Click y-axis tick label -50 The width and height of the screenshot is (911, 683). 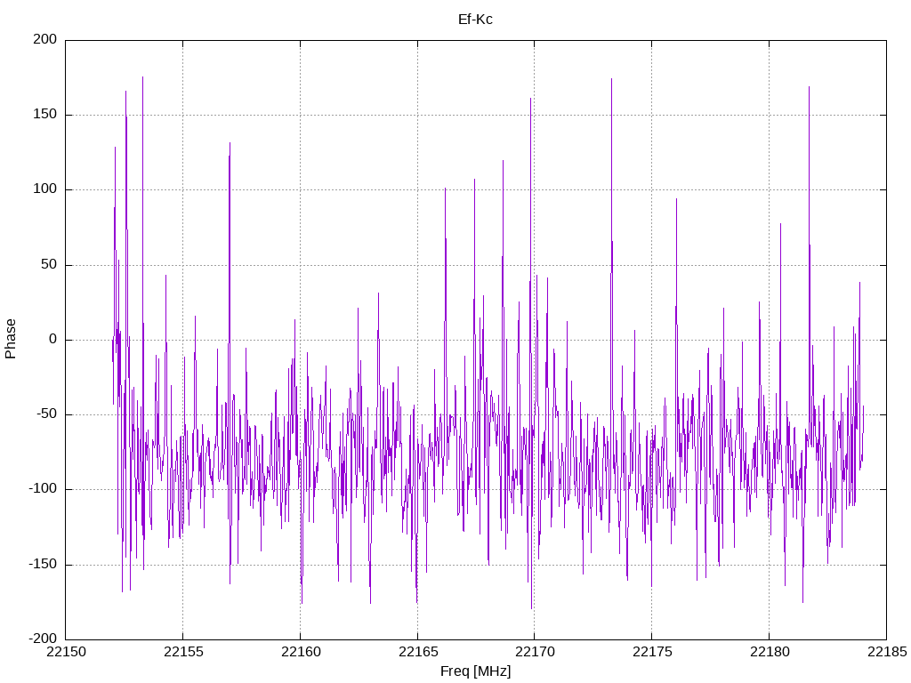tap(46, 414)
